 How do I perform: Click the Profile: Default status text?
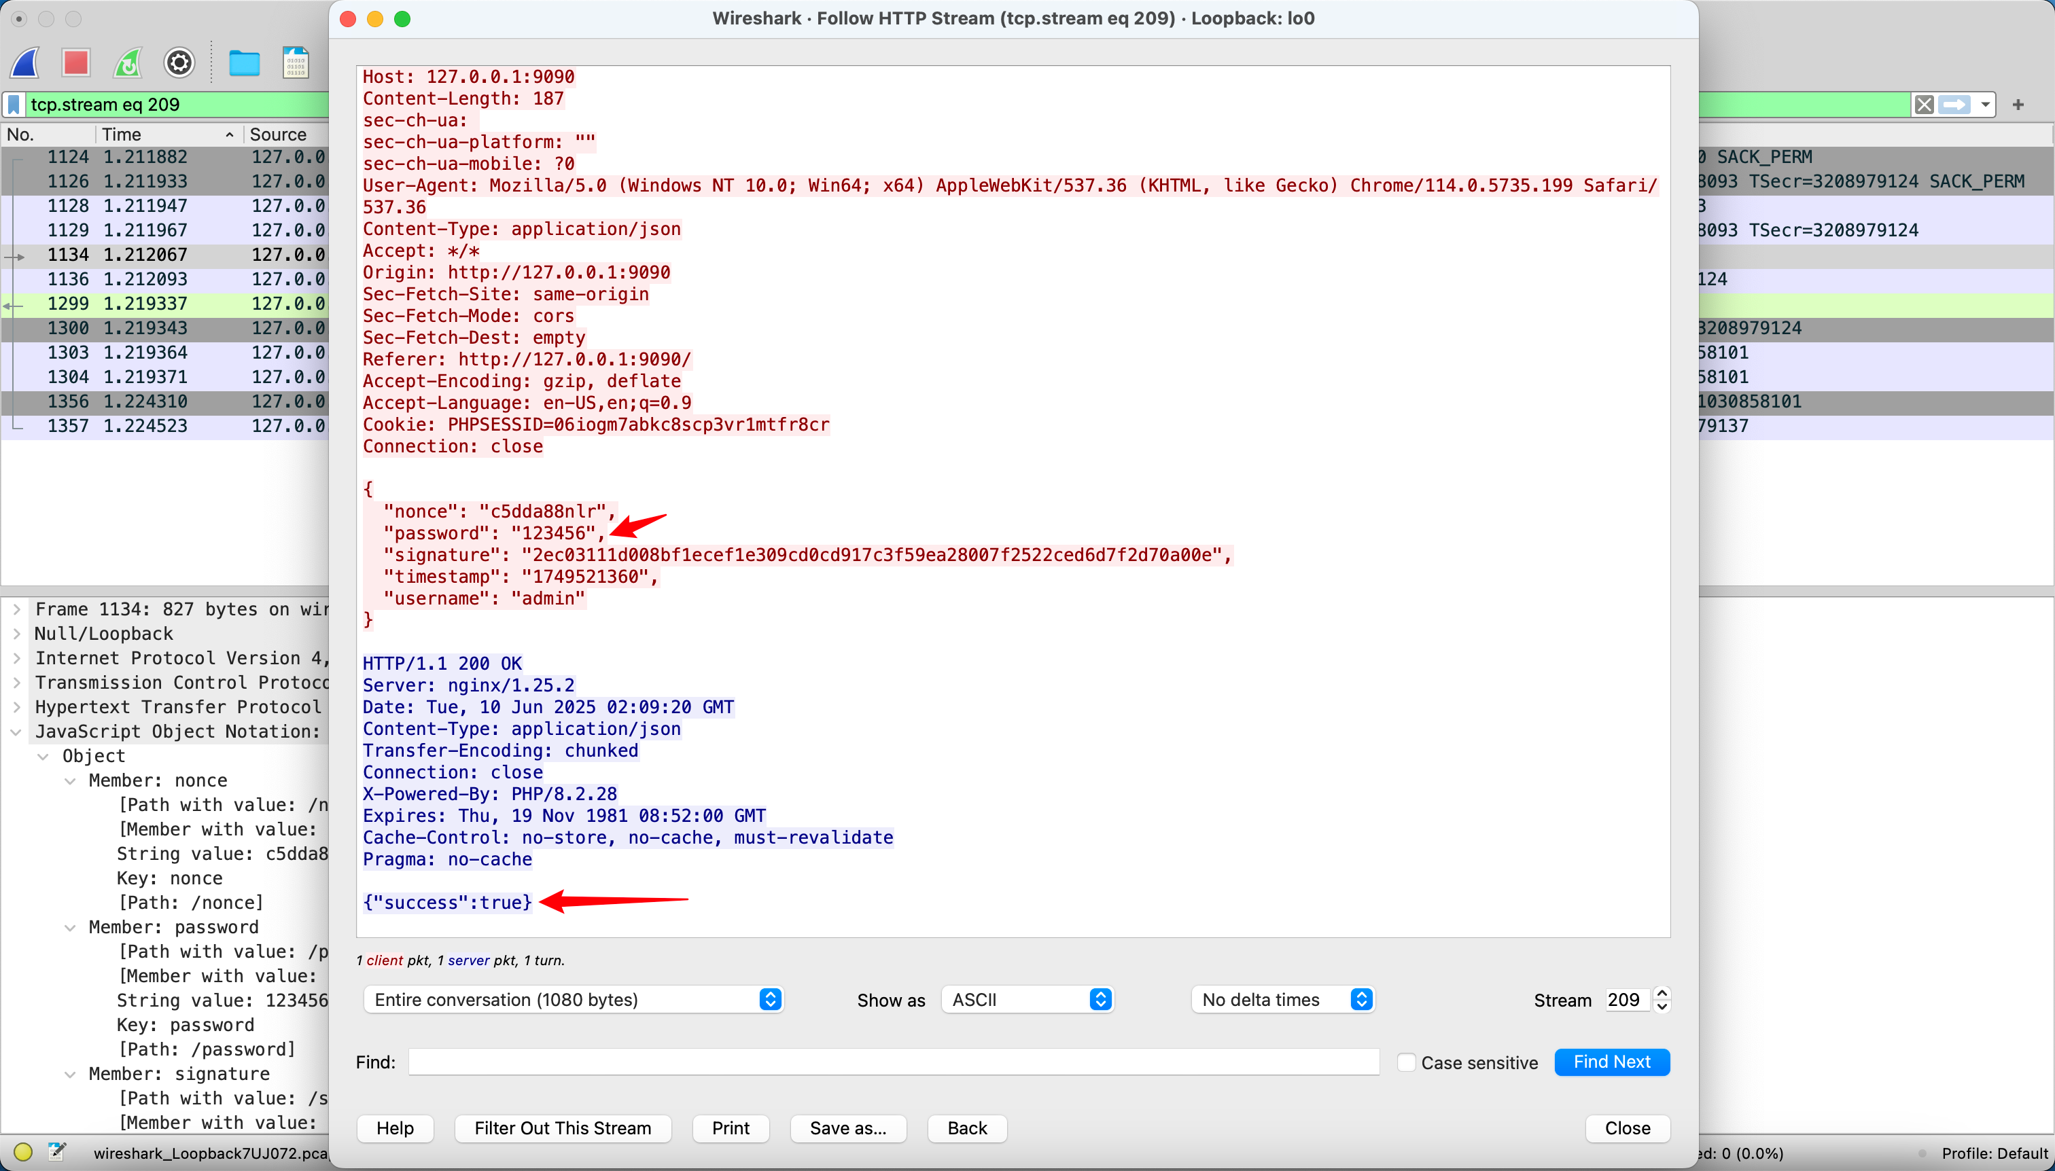[1994, 1153]
